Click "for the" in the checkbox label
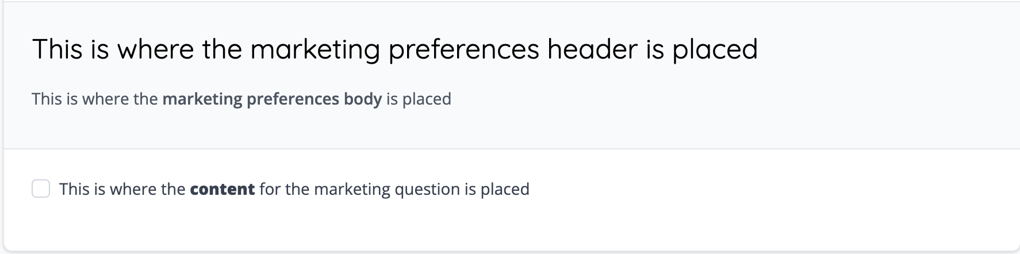The height and width of the screenshot is (254, 1020). point(284,189)
